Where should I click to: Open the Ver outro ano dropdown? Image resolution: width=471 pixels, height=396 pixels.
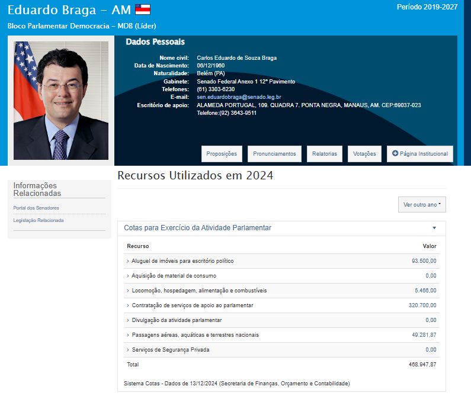point(422,204)
